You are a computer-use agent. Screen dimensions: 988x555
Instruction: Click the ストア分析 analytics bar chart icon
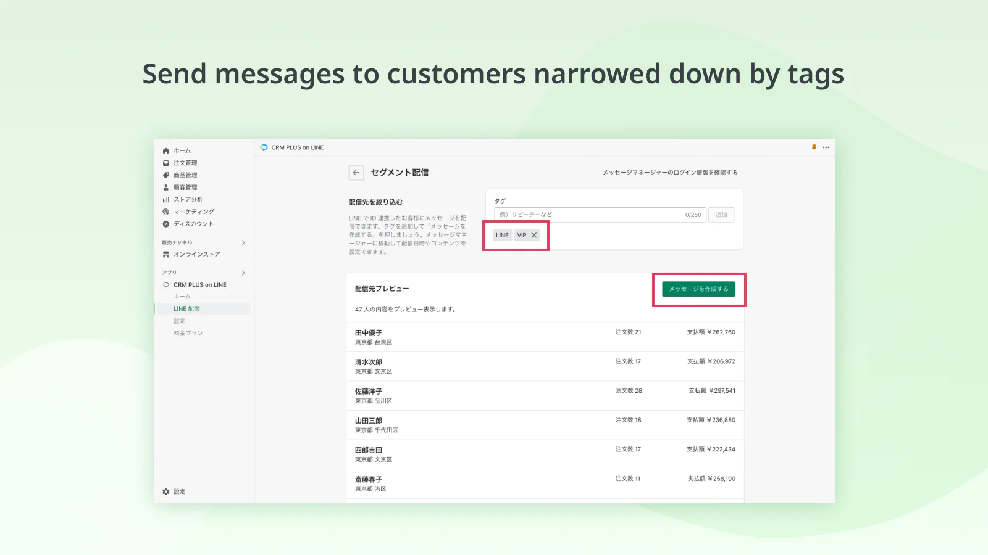[x=165, y=200]
